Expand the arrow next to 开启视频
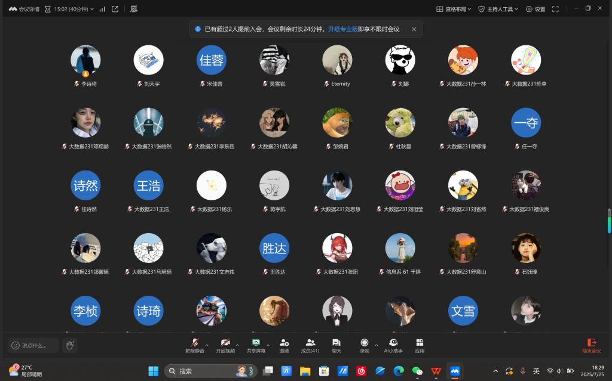612x381 pixels. pyautogui.click(x=237, y=345)
